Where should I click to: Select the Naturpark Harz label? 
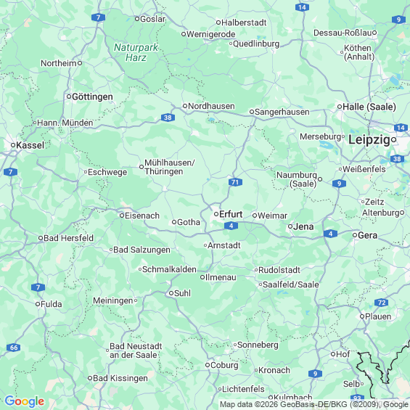tap(136, 52)
